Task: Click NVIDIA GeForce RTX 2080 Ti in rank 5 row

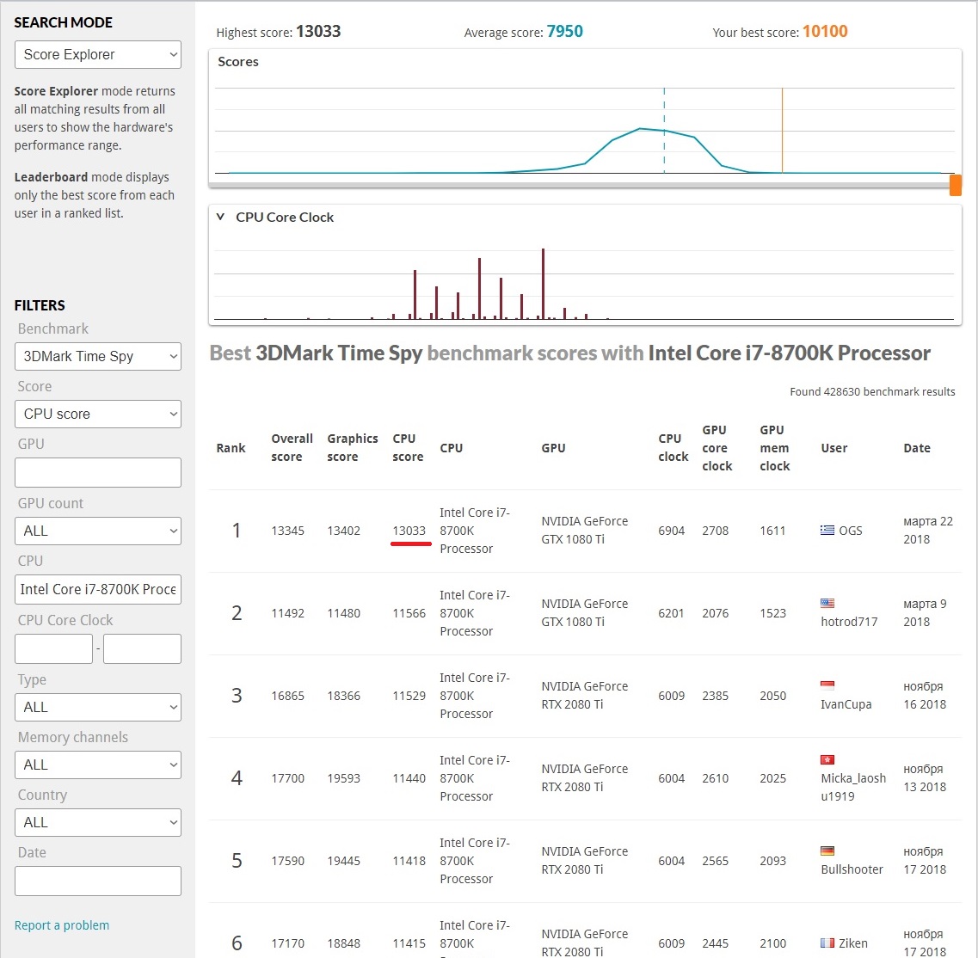Action: click(x=584, y=860)
